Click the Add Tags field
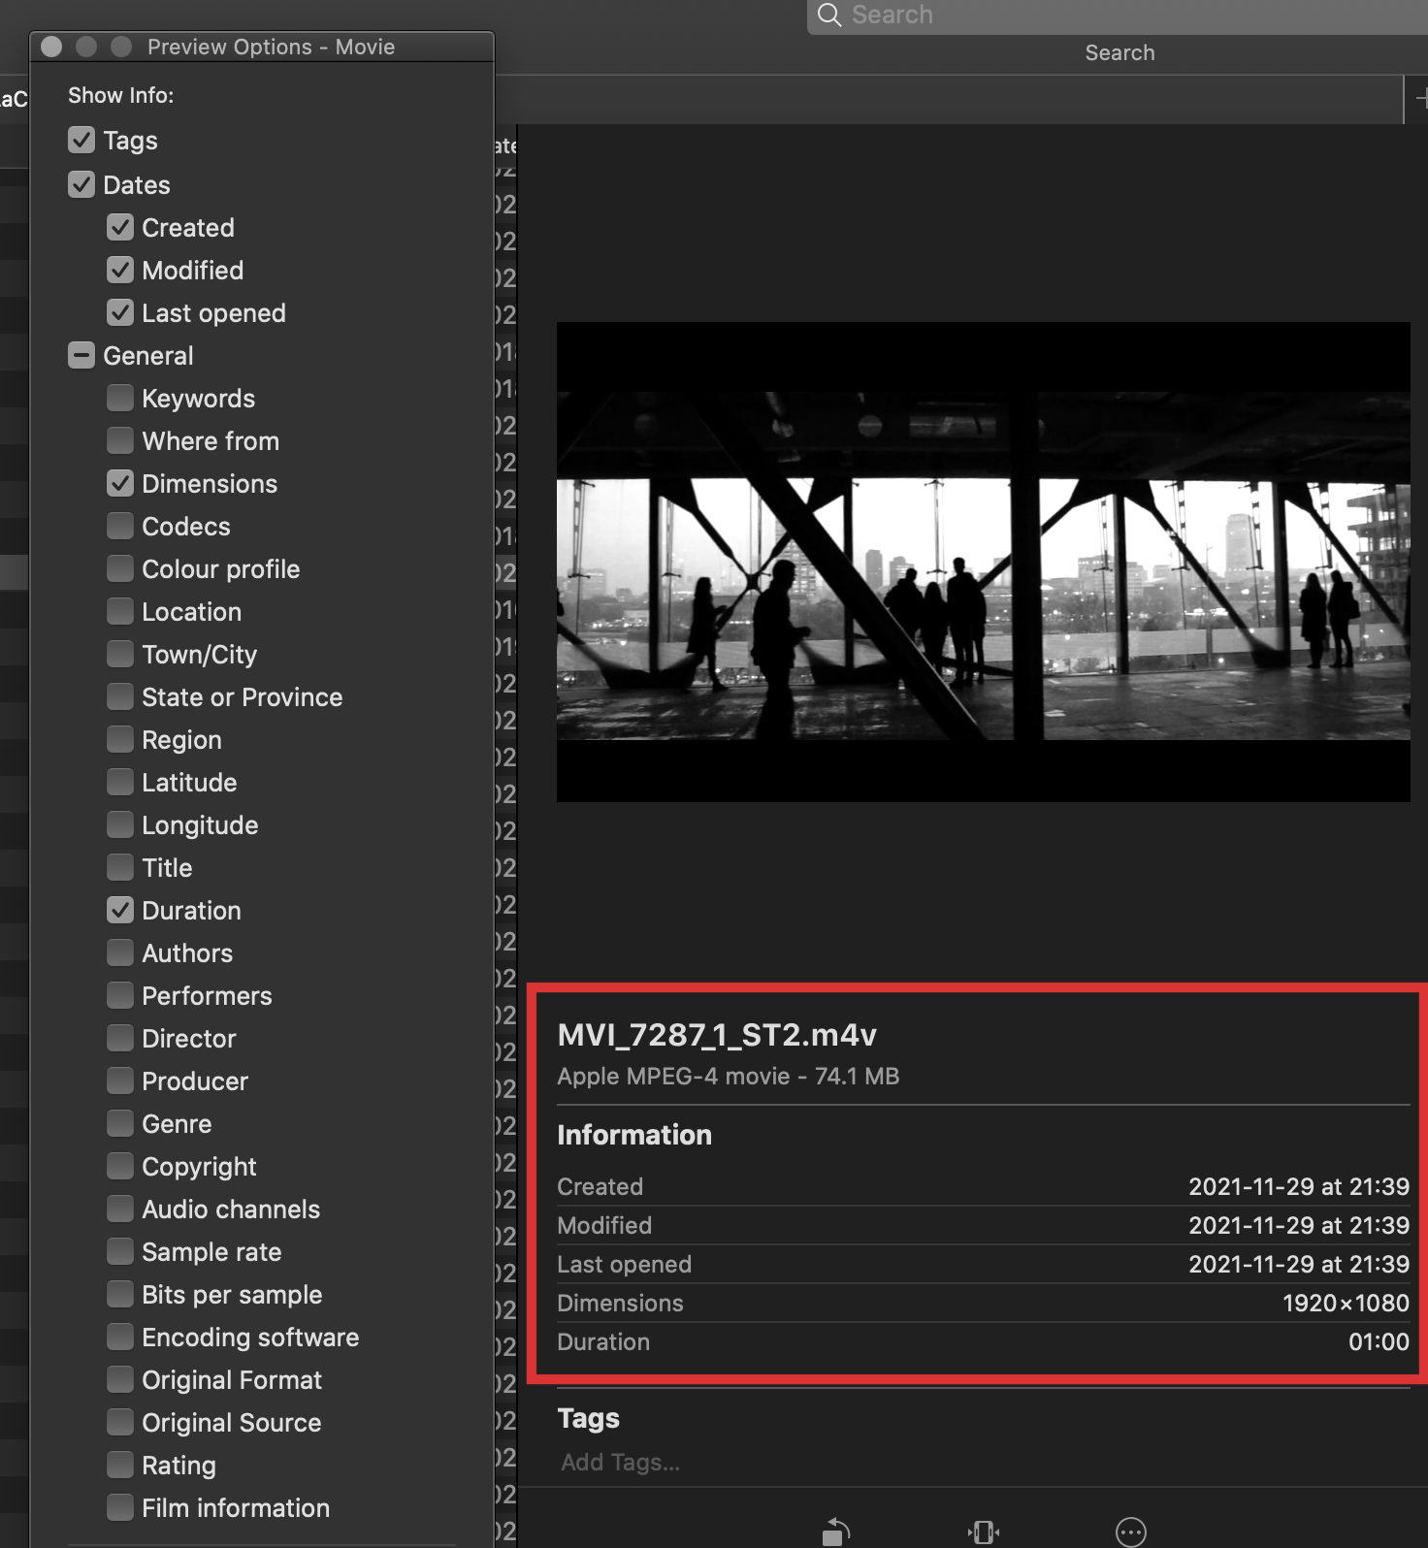 [621, 1462]
